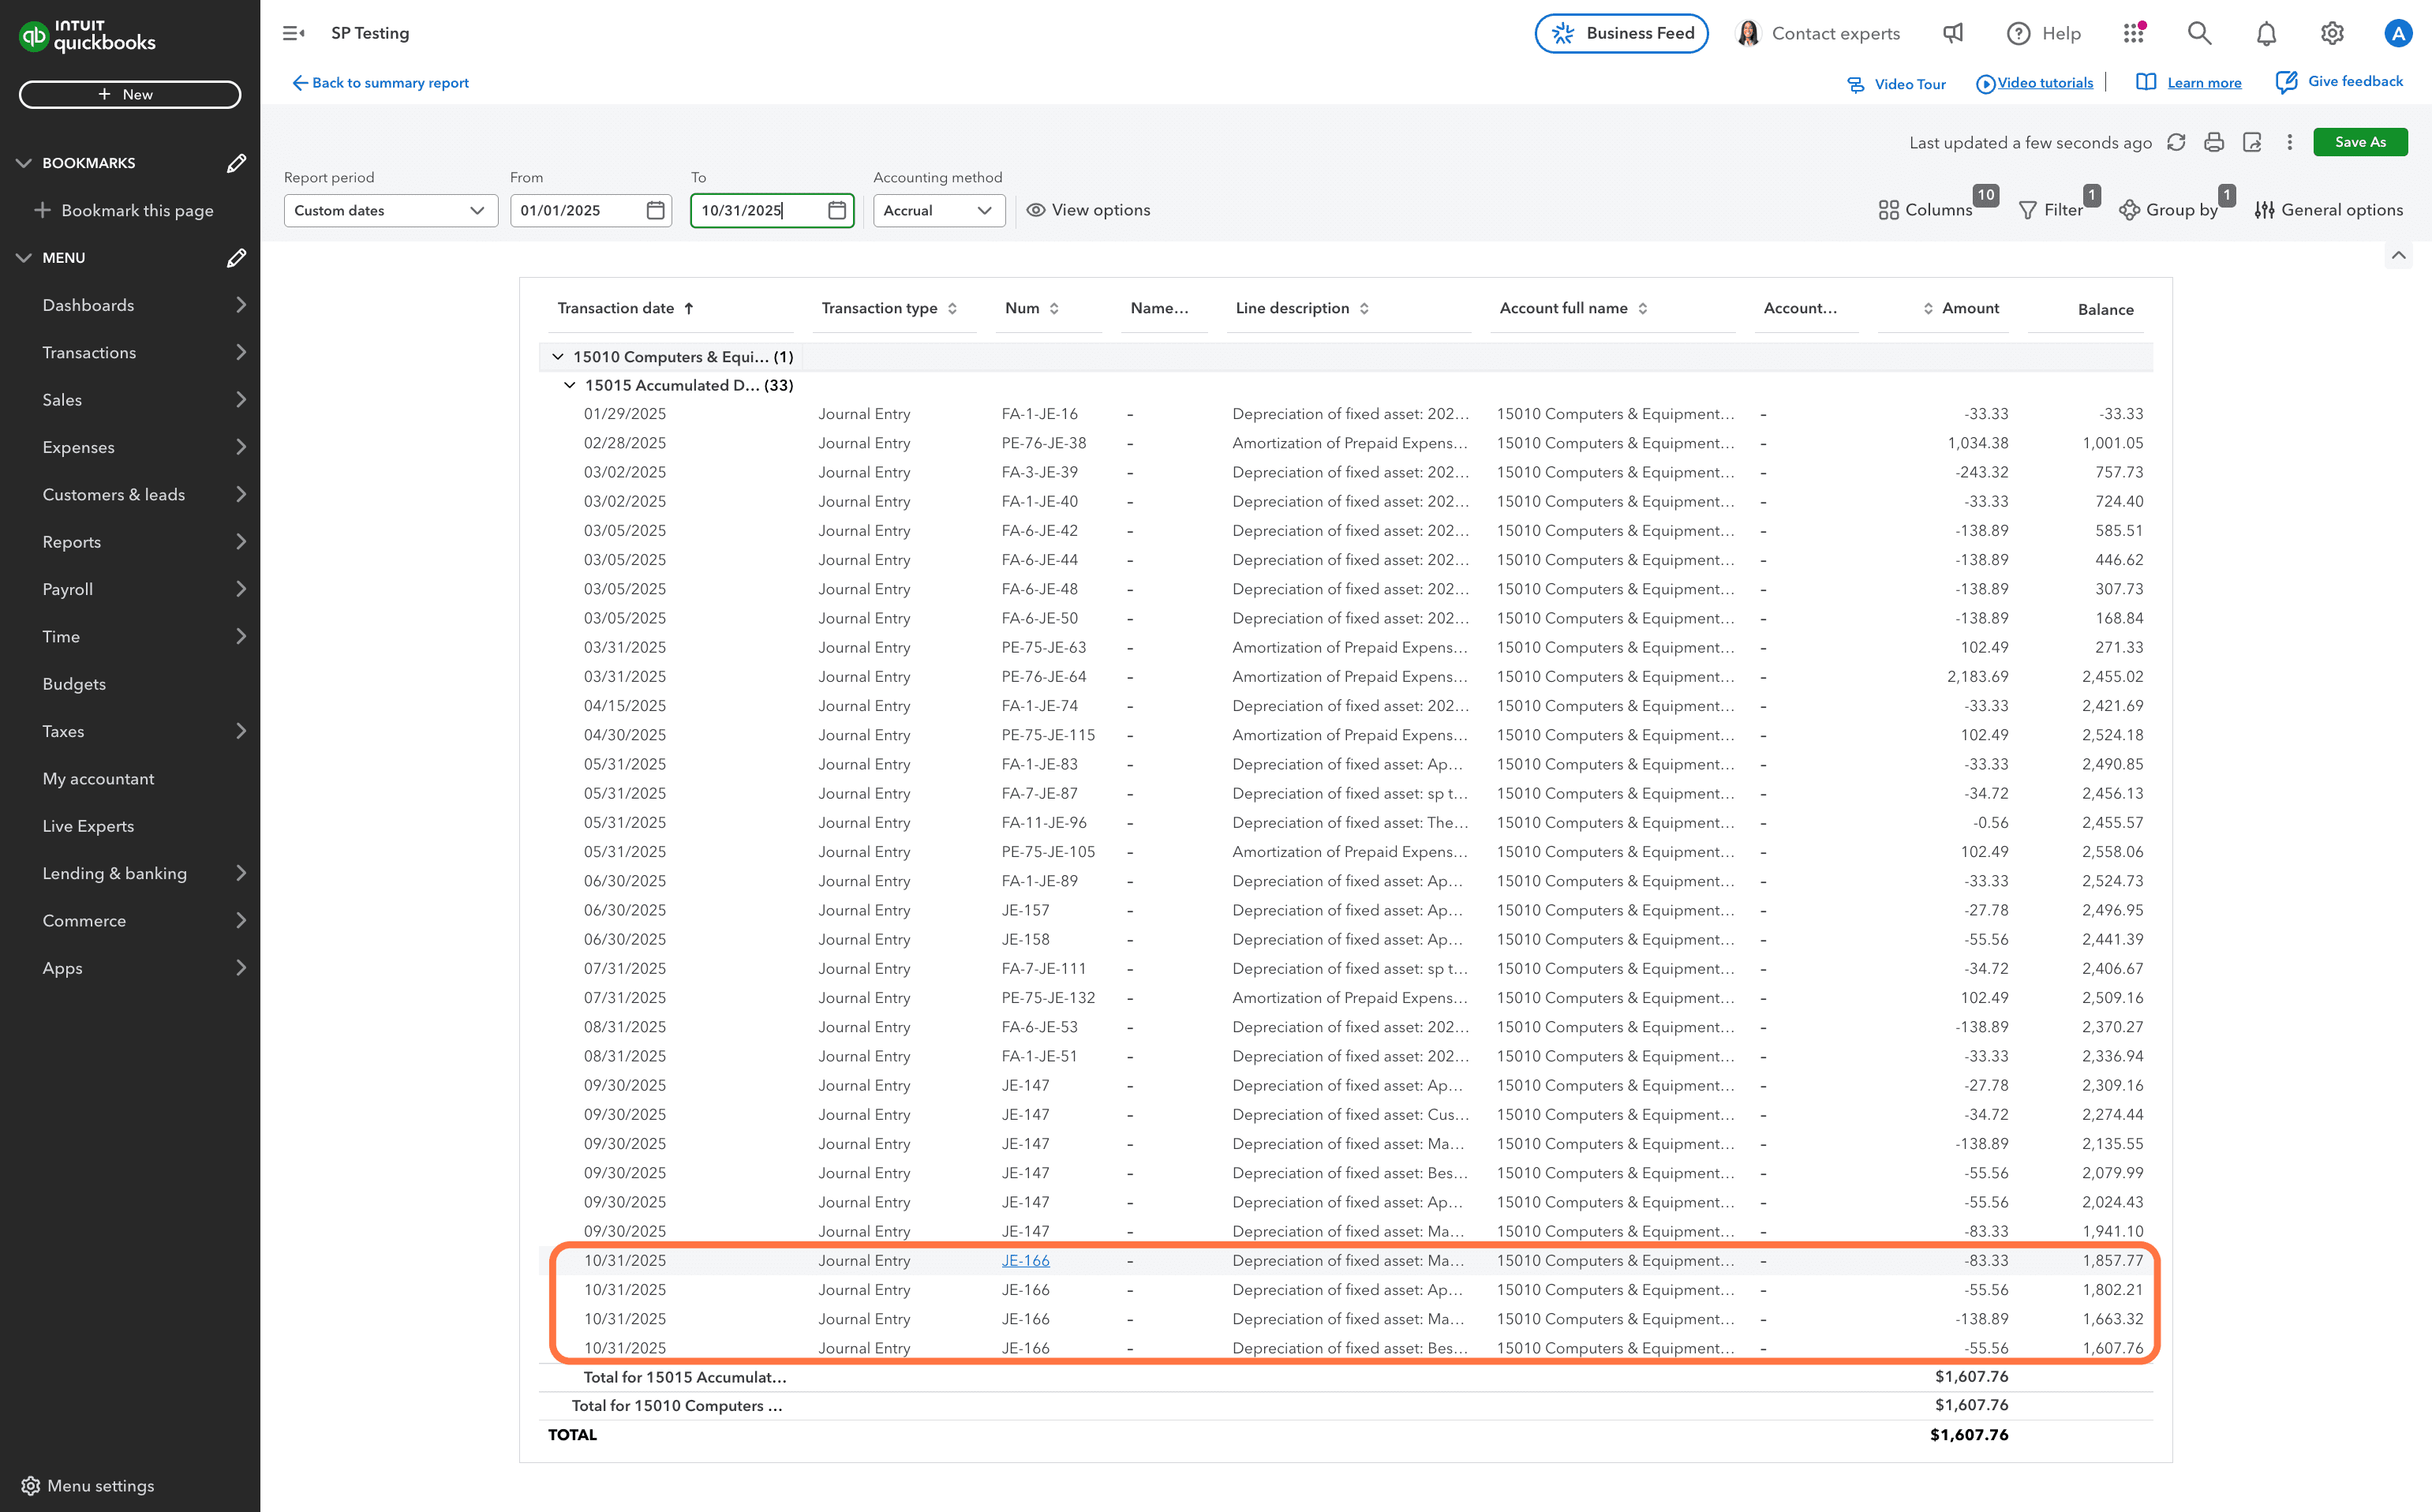Collapse the left navigation panel

tap(293, 33)
